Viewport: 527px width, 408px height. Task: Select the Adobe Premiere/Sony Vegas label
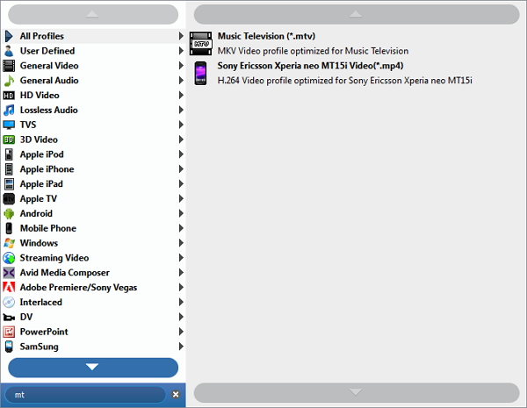click(79, 287)
